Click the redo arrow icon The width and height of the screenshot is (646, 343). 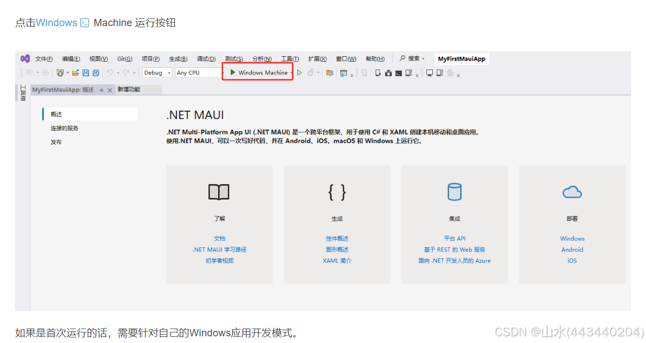pos(126,72)
